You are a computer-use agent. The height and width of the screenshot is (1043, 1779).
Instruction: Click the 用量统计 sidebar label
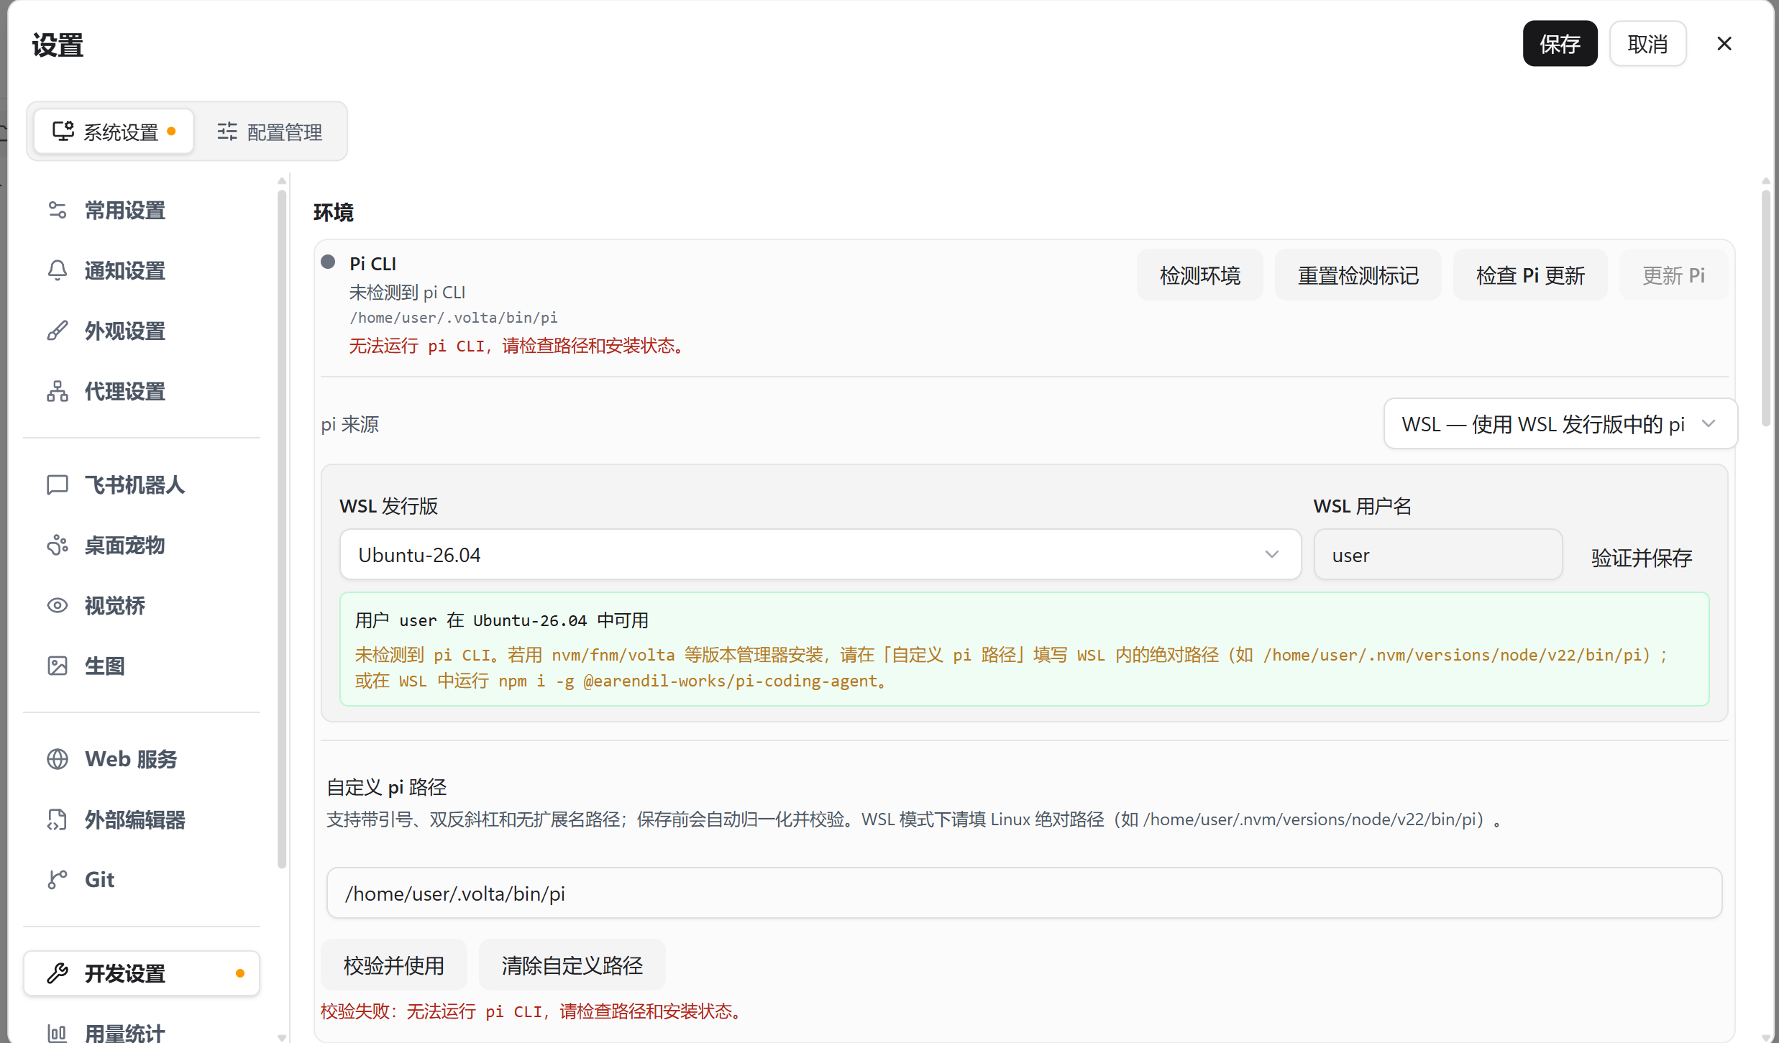click(125, 1034)
